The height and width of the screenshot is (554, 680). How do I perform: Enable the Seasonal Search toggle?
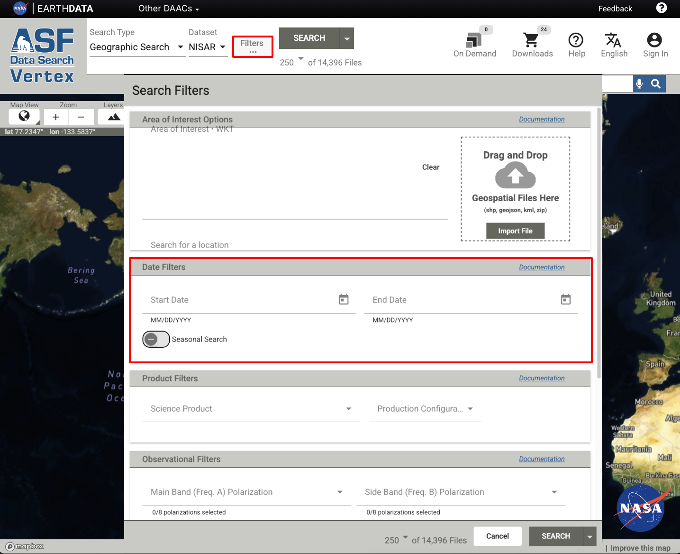155,339
